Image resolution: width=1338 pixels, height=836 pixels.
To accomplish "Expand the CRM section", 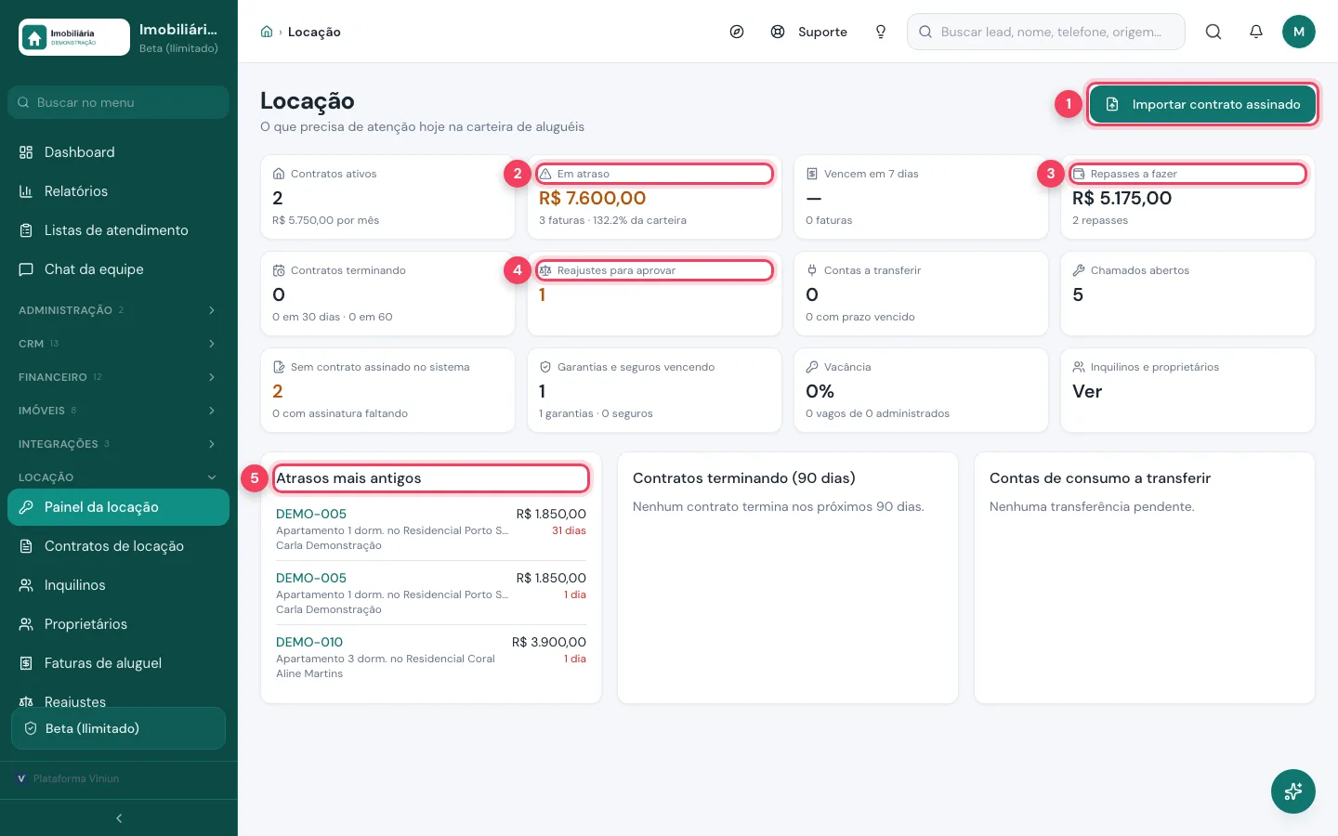I will pos(118,344).
